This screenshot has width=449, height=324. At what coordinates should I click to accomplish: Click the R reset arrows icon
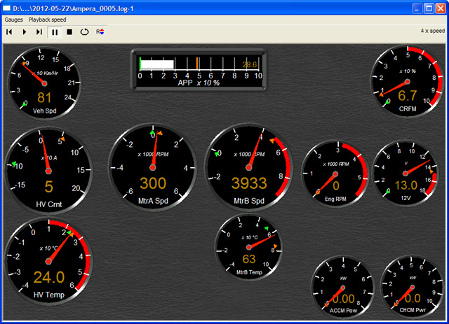(x=100, y=31)
